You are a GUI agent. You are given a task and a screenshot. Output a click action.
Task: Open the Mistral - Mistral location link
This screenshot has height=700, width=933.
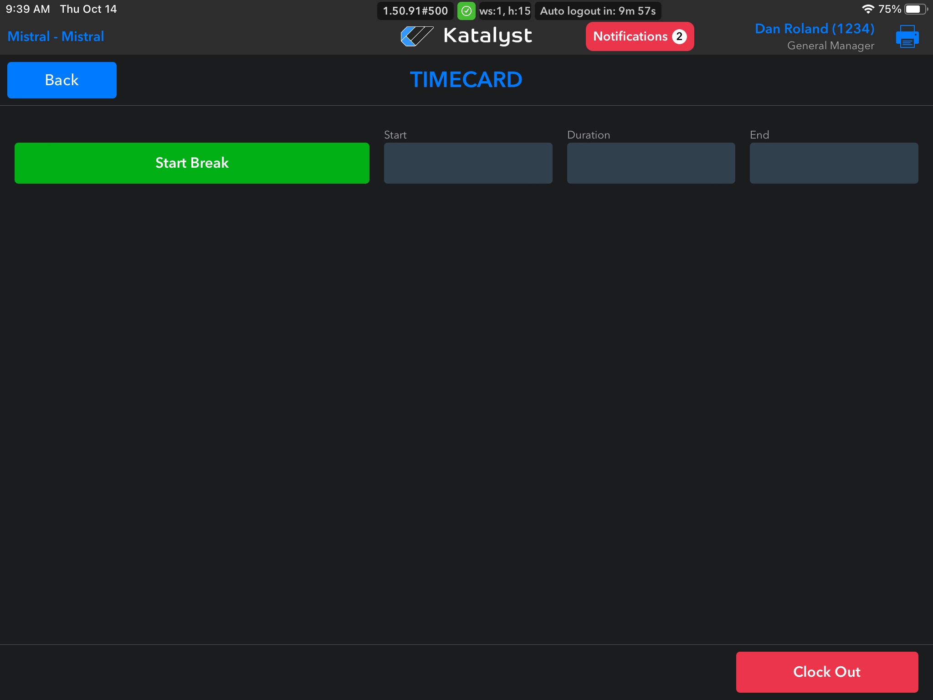point(56,36)
